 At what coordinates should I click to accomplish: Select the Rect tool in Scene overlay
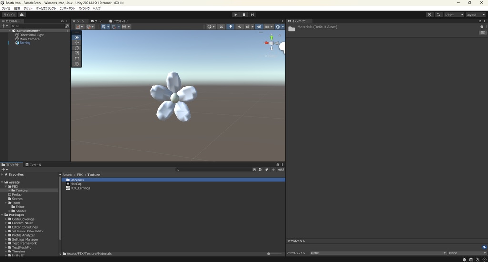click(x=77, y=59)
